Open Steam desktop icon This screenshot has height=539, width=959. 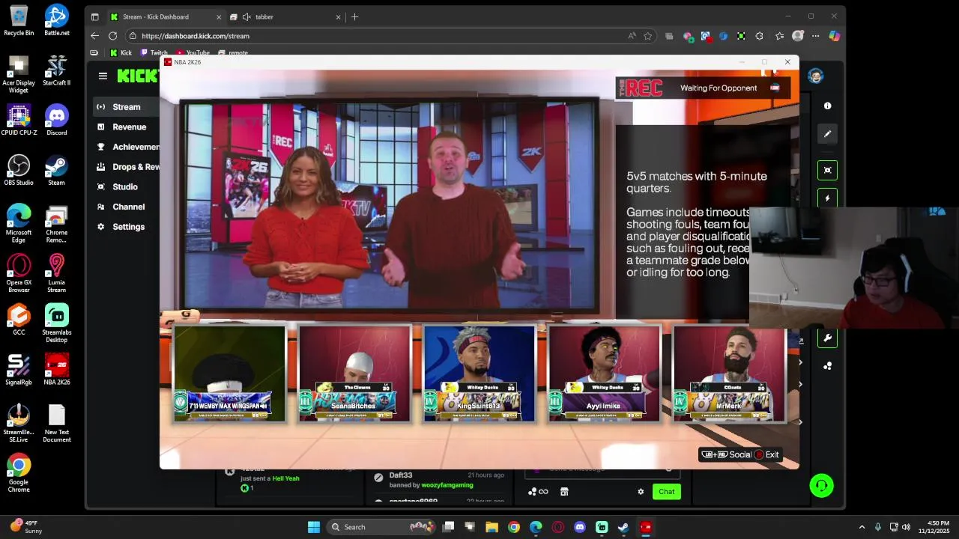[x=56, y=171]
